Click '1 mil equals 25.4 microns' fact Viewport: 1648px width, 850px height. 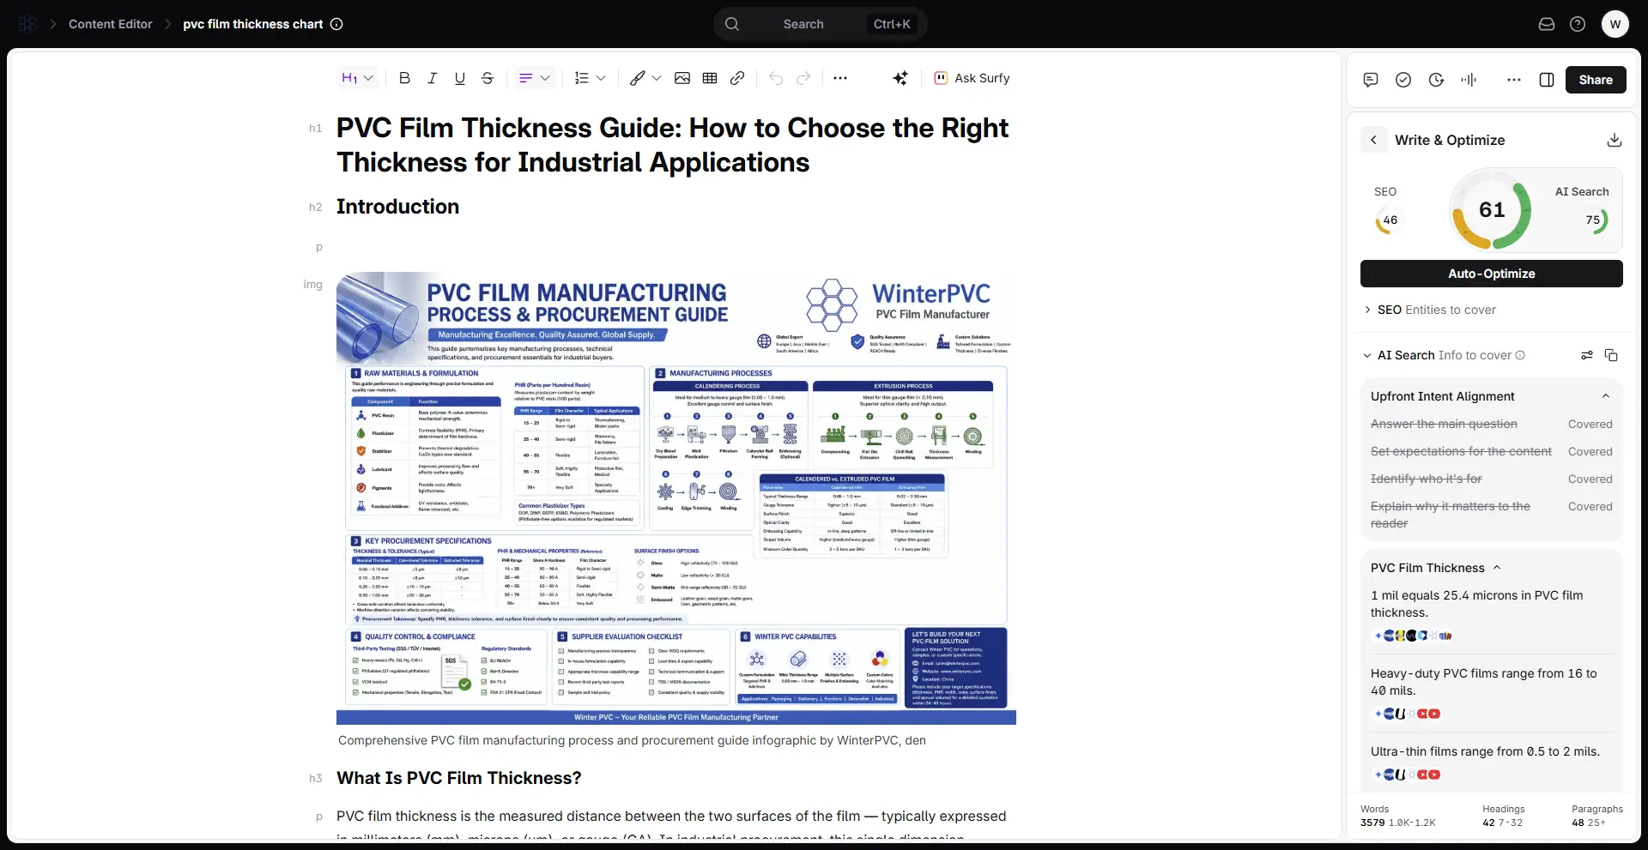click(1477, 604)
